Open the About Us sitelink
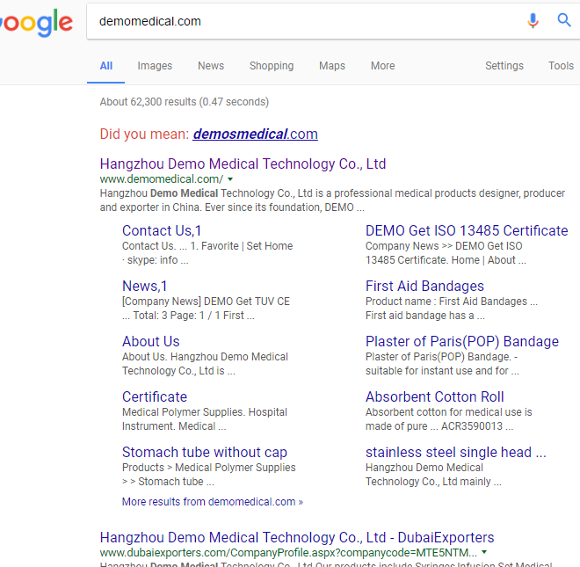This screenshot has height=567, width=580. click(151, 342)
